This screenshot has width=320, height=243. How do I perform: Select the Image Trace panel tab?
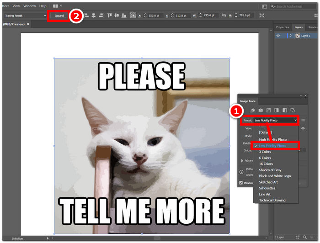pos(248,101)
